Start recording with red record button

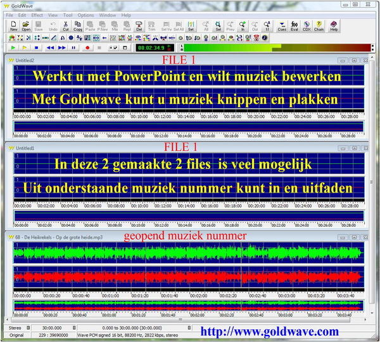[x=87, y=47]
